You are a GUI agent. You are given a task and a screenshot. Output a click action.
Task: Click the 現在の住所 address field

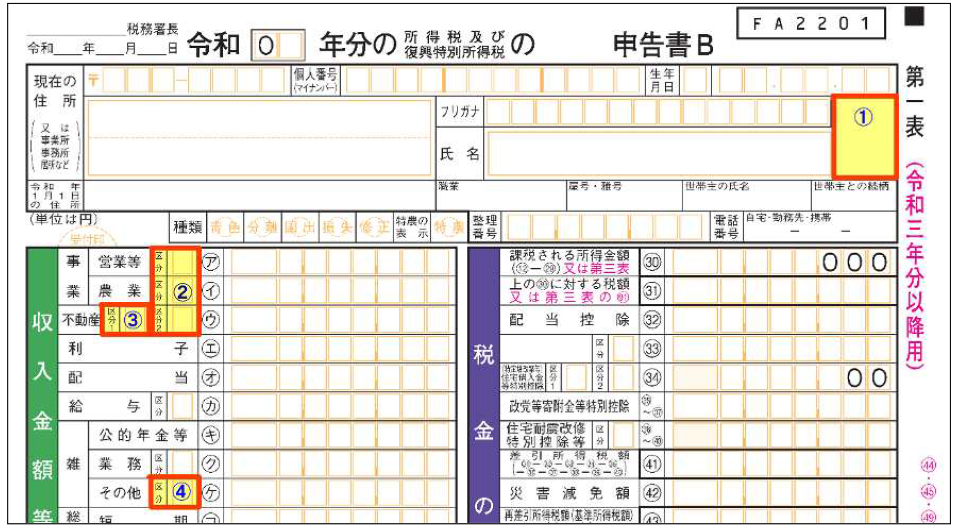[260, 138]
